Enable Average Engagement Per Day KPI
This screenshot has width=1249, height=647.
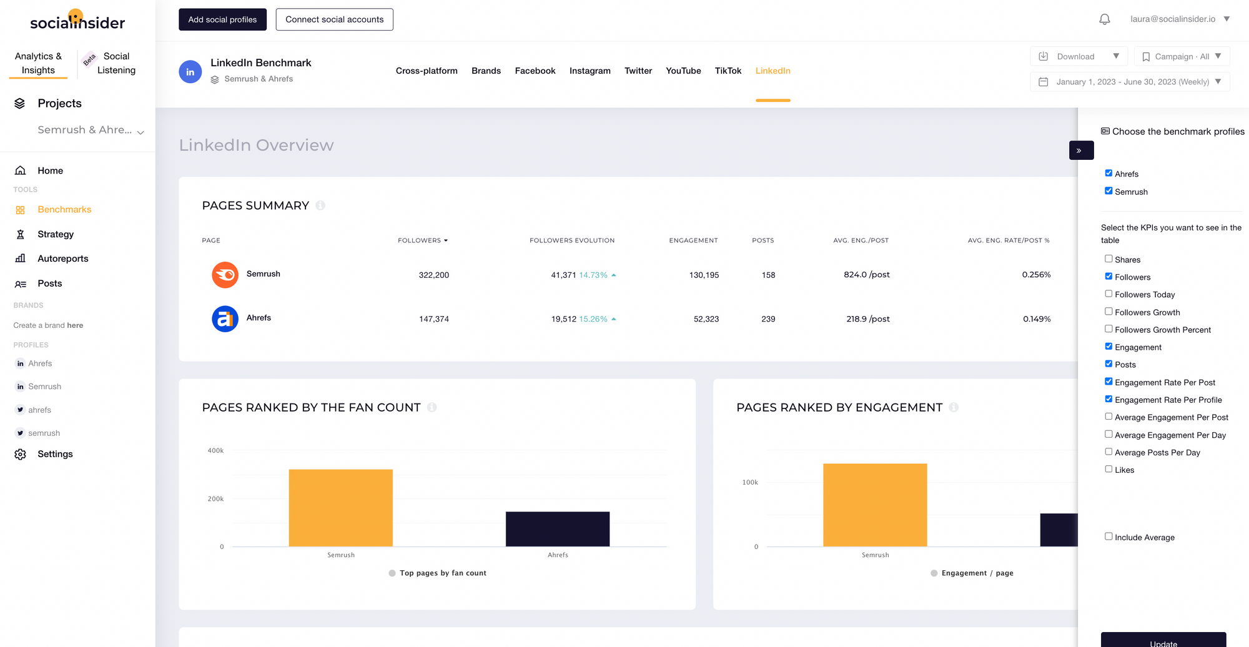coord(1108,434)
